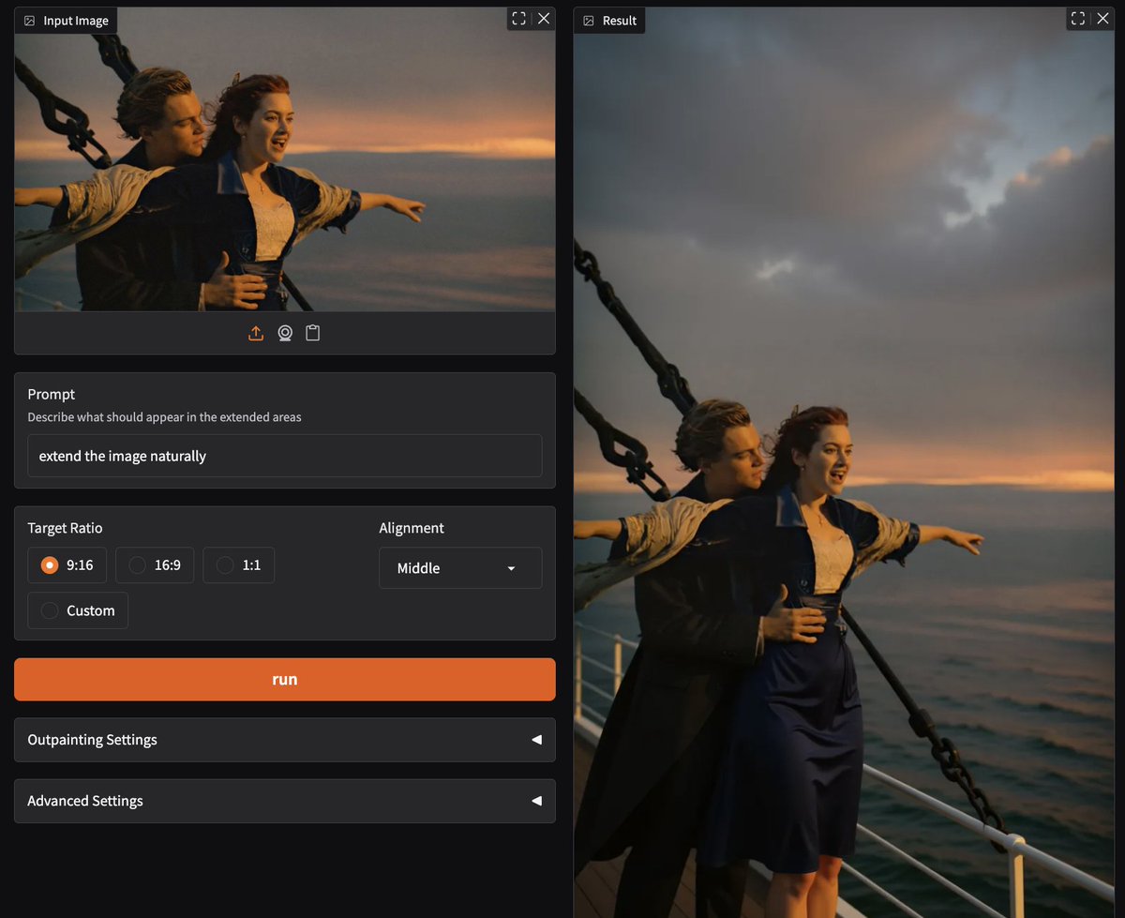
Task: Click the 'Input Image' label text
Action: click(x=76, y=21)
